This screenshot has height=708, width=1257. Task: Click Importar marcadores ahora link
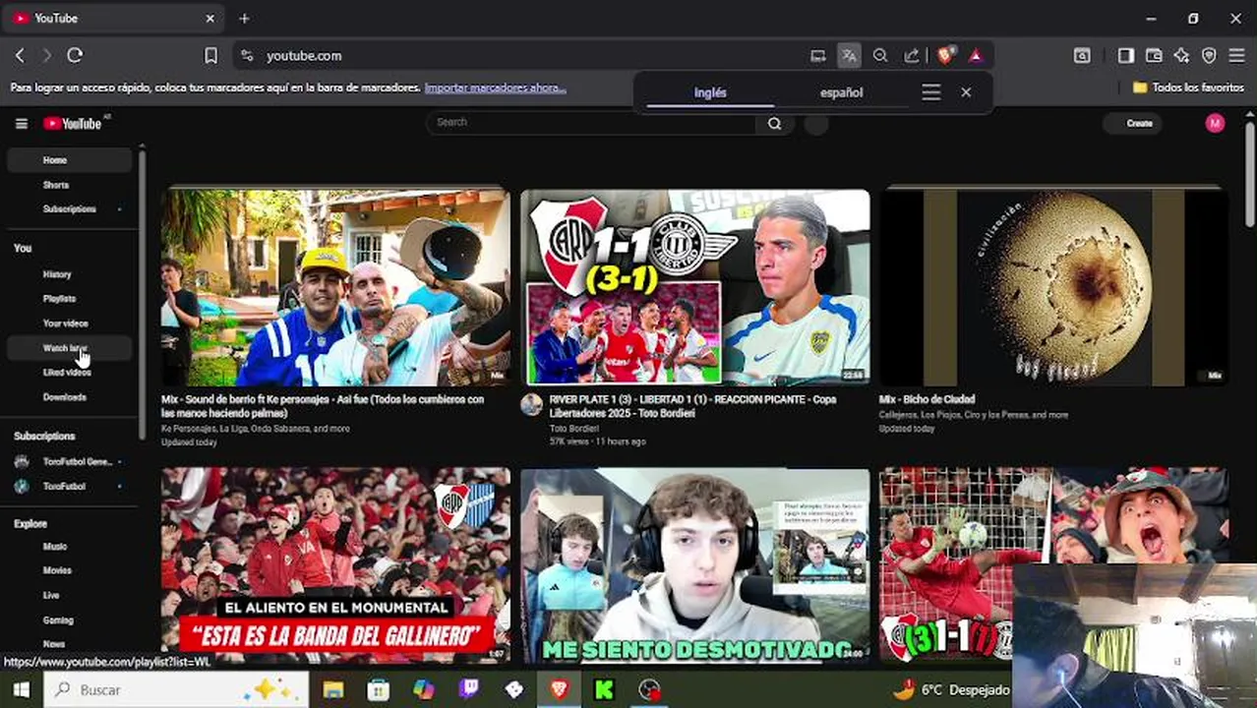tap(495, 88)
